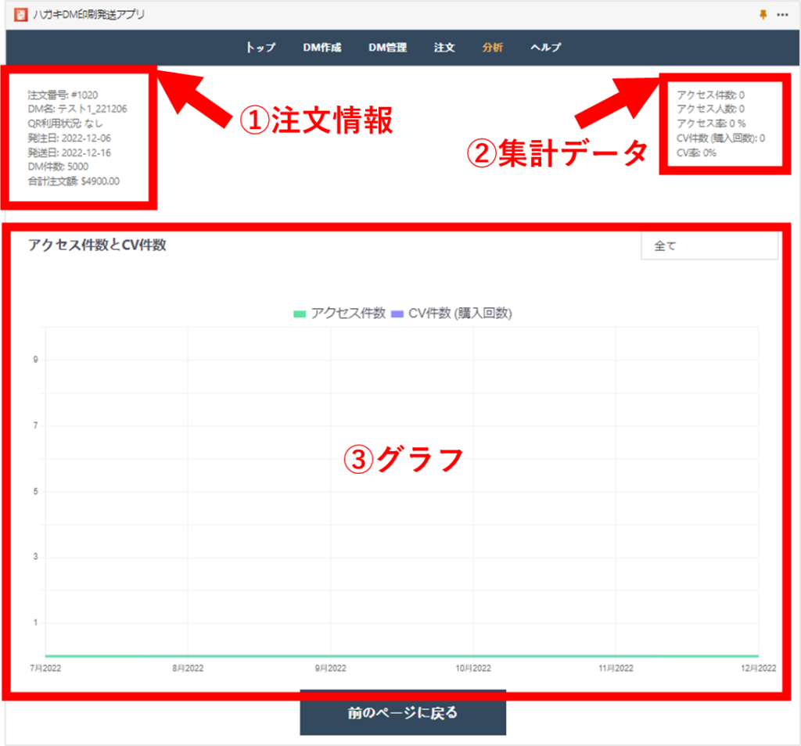The width and height of the screenshot is (801, 746).
Task: Open the 注文 page from navigation
Action: pyautogui.click(x=444, y=48)
